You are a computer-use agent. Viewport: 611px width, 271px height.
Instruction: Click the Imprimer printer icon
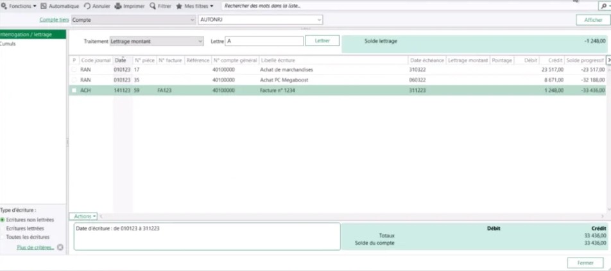coord(118,6)
